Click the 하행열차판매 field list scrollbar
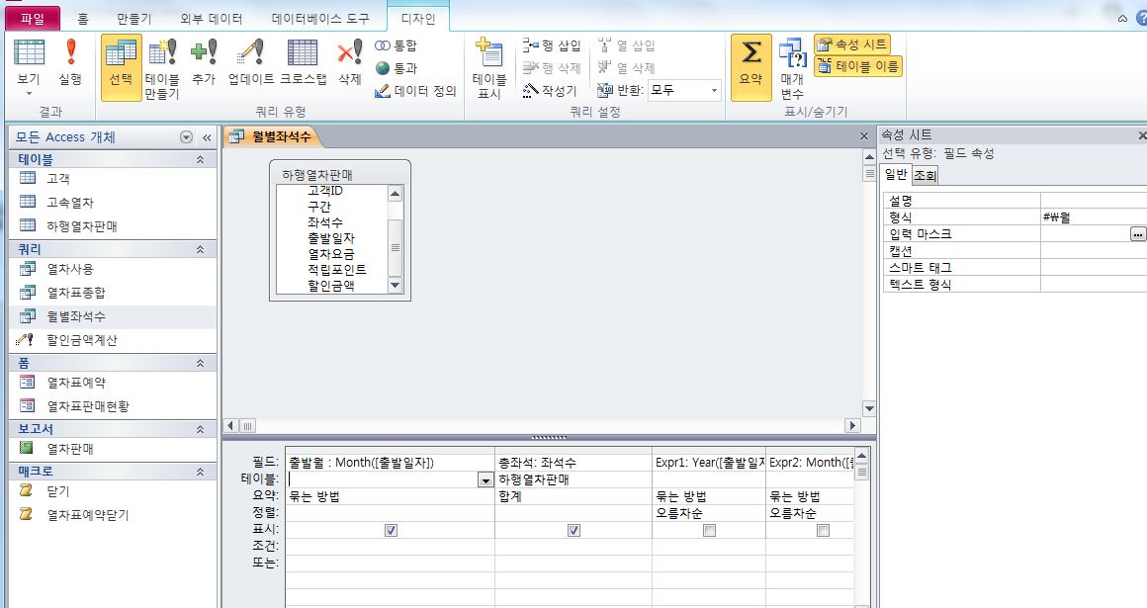Viewport: 1147px width, 608px height. coord(396,239)
